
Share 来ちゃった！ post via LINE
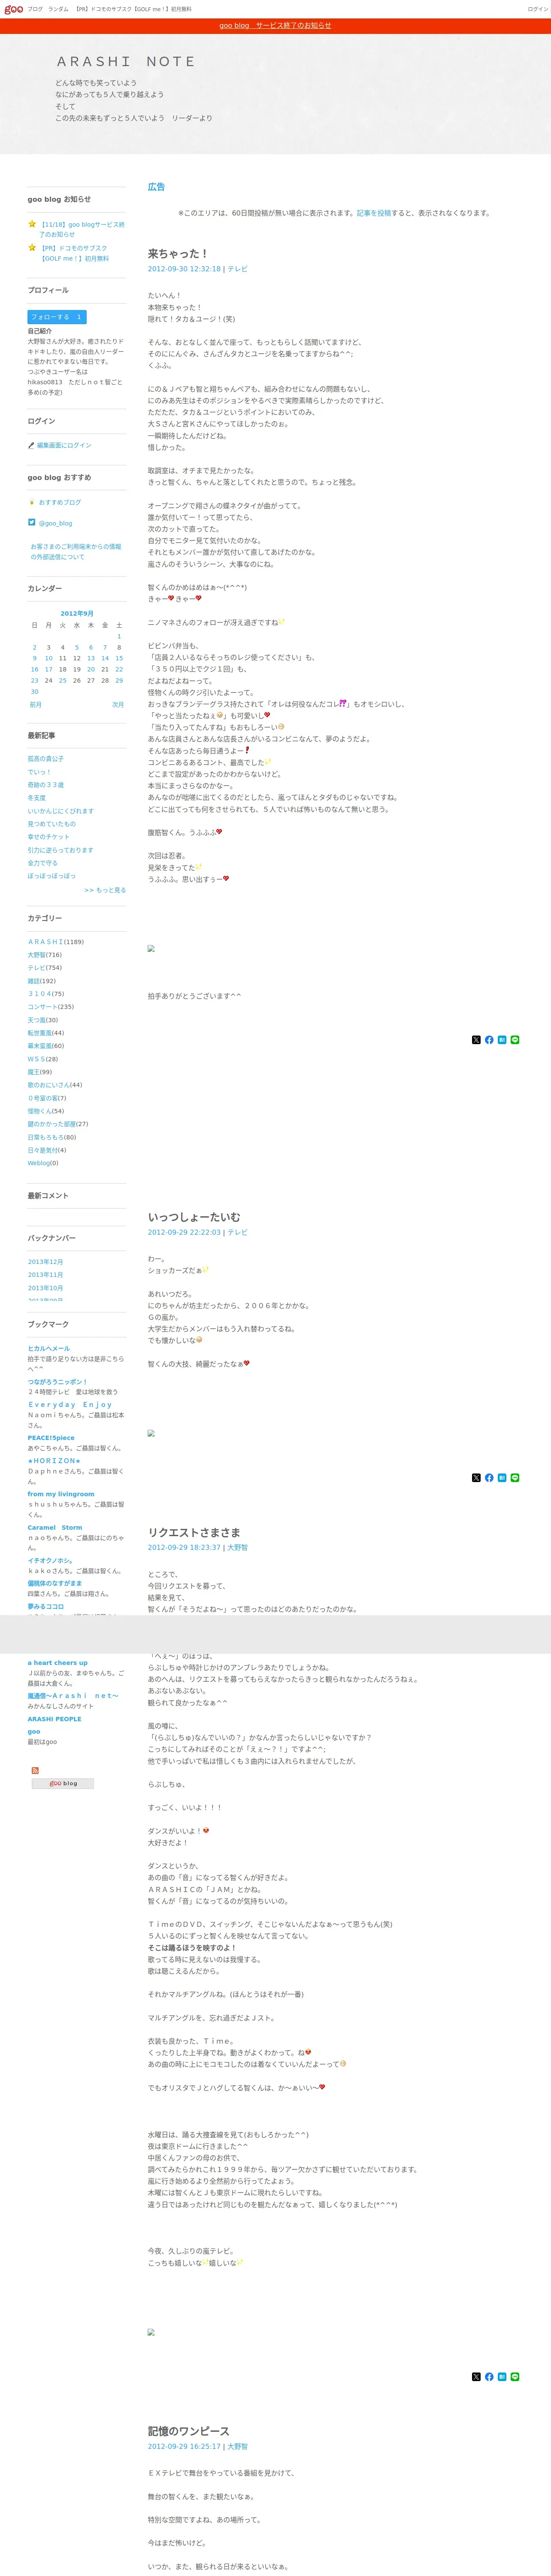click(x=515, y=1040)
